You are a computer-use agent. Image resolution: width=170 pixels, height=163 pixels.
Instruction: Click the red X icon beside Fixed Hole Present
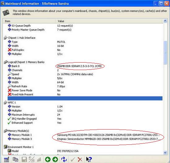[x=10, y=94]
